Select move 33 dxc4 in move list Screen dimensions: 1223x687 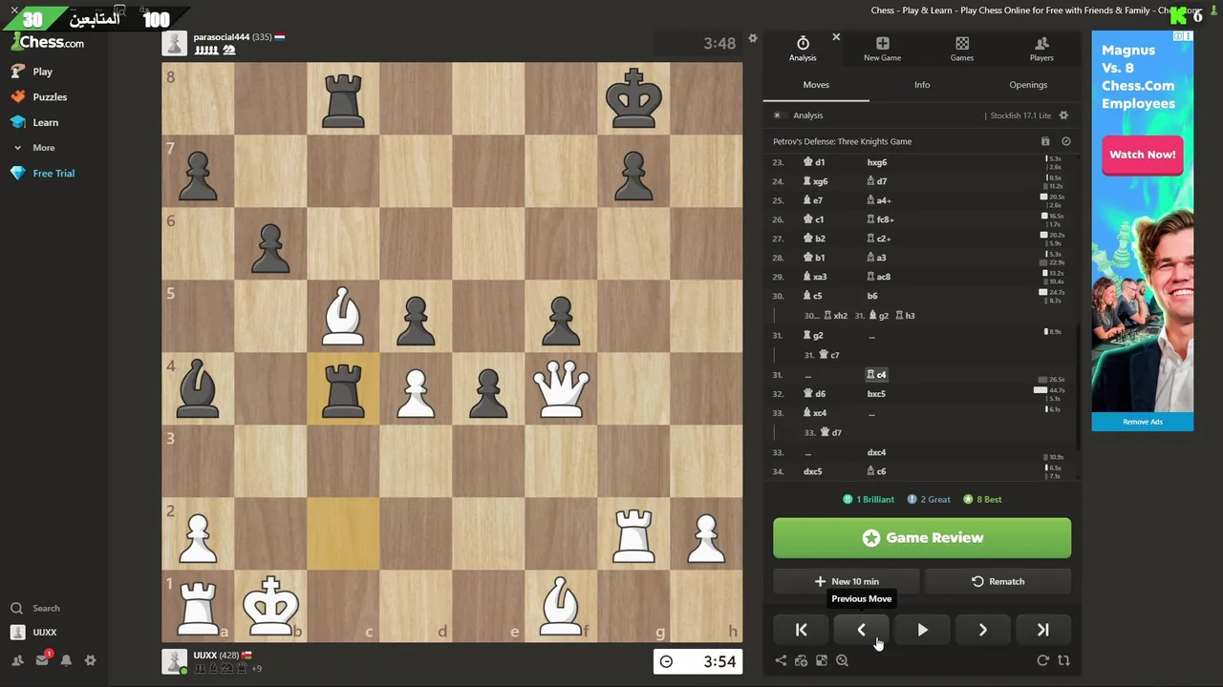(876, 452)
